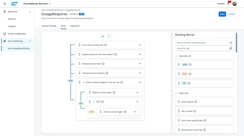
Task: Click the collapse all rules toolbar icon
Action: click(109, 36)
